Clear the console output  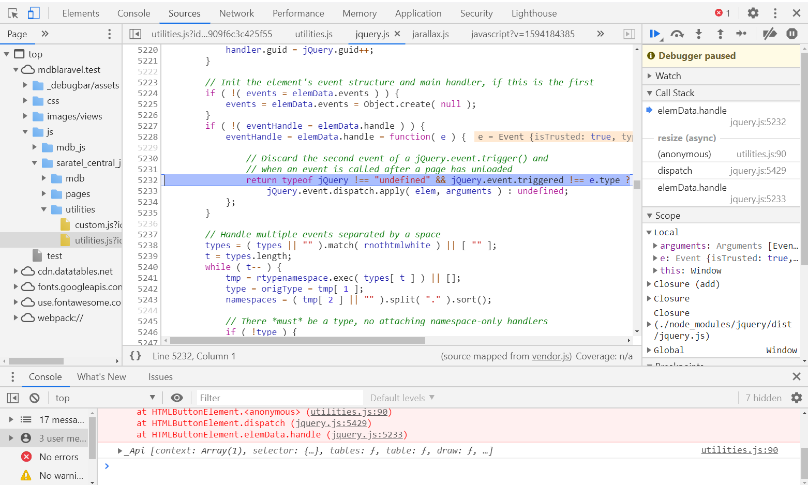point(34,398)
